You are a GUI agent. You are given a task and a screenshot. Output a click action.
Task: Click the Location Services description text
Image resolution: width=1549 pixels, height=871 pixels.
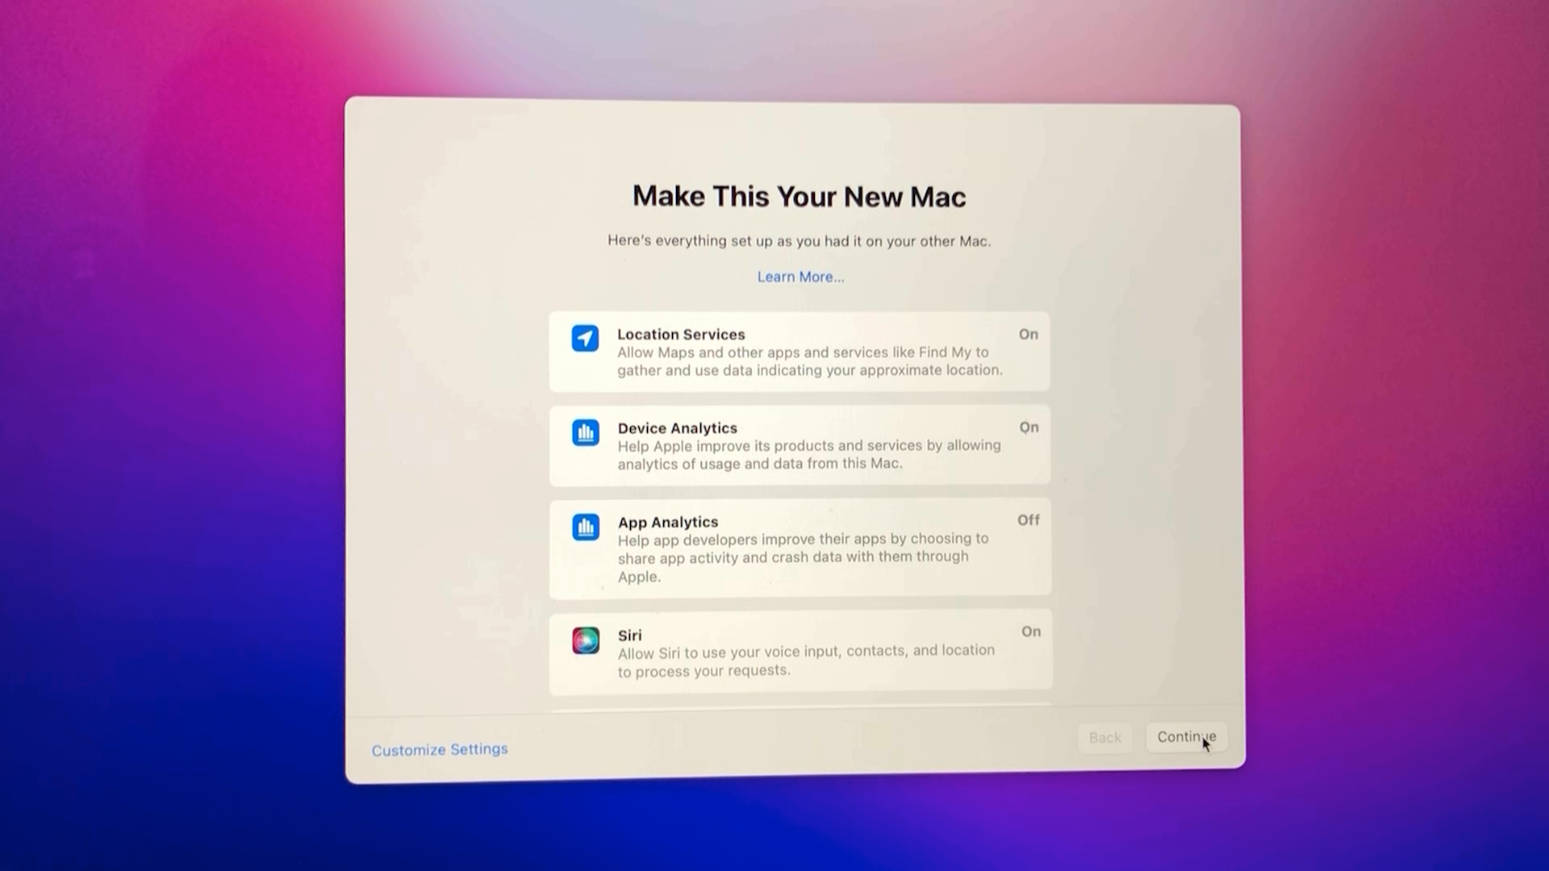coord(809,361)
